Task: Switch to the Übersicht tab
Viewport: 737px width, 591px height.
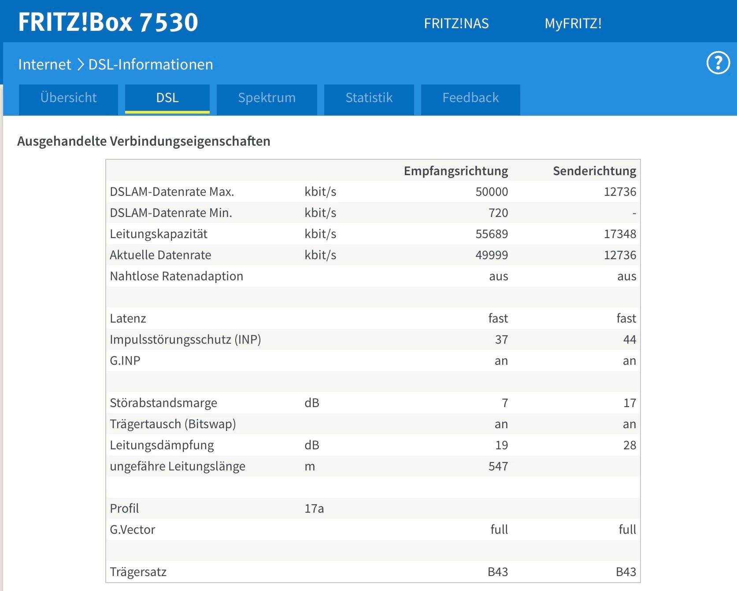Action: pyautogui.click(x=68, y=99)
